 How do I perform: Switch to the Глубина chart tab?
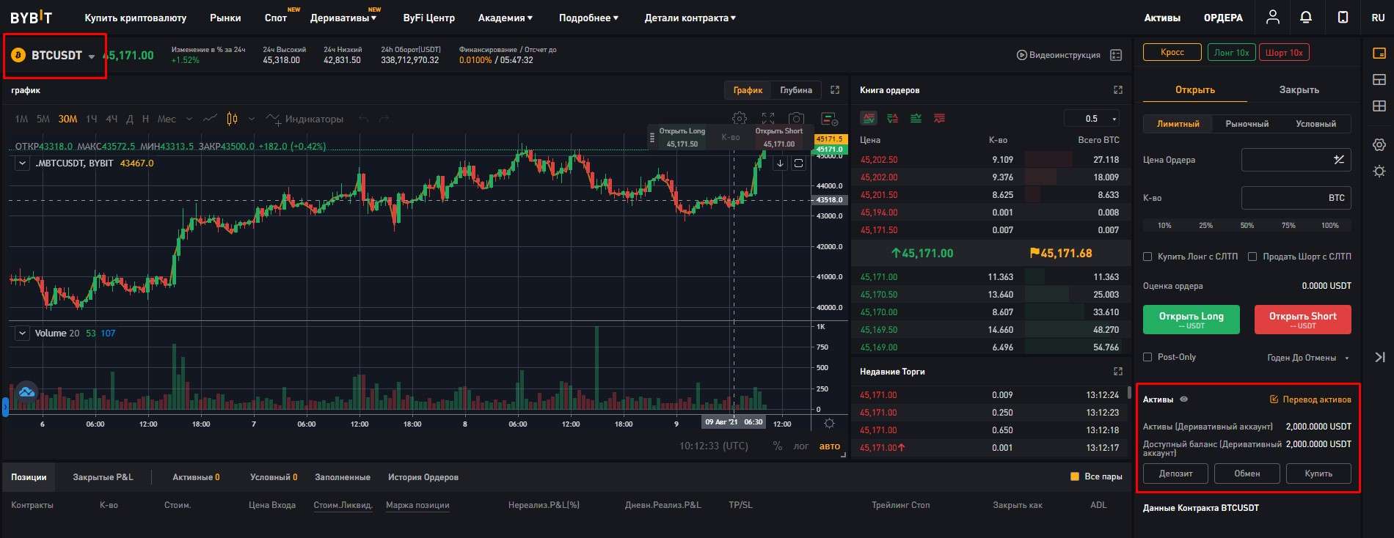[x=796, y=90]
